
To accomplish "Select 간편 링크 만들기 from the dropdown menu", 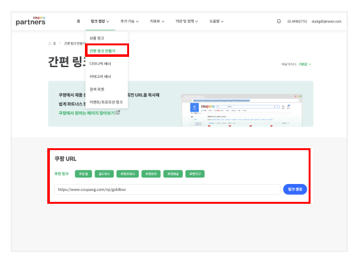I will (107, 50).
